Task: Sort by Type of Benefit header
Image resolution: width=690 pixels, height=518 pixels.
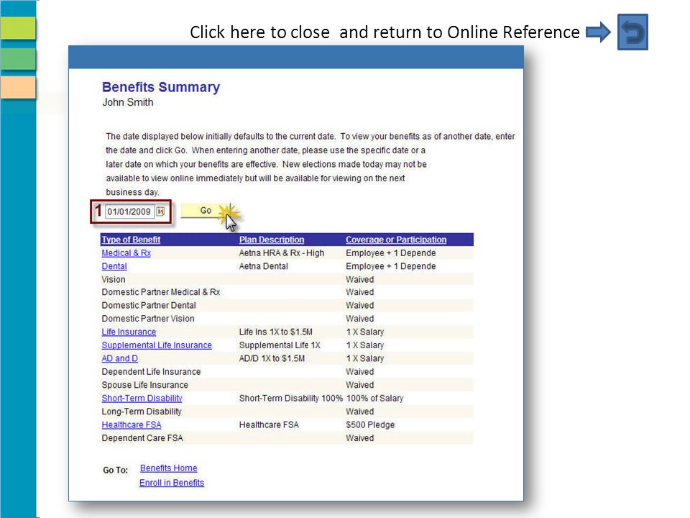Action: [x=131, y=240]
